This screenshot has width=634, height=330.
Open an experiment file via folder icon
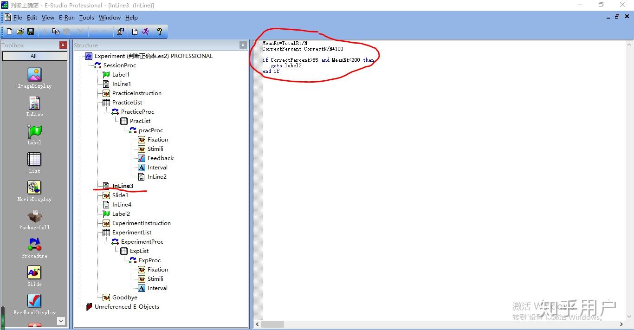pyautogui.click(x=20, y=32)
